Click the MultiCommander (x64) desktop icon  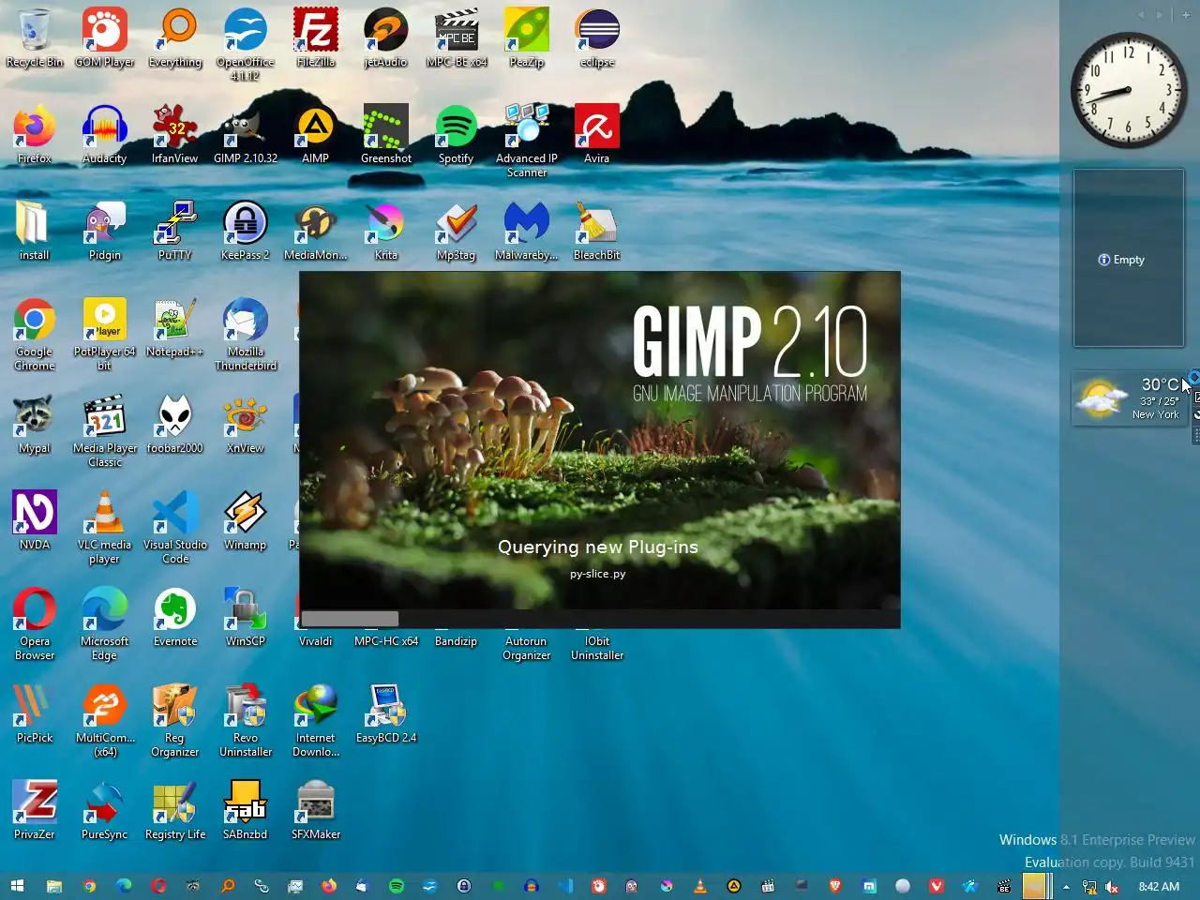105,721
